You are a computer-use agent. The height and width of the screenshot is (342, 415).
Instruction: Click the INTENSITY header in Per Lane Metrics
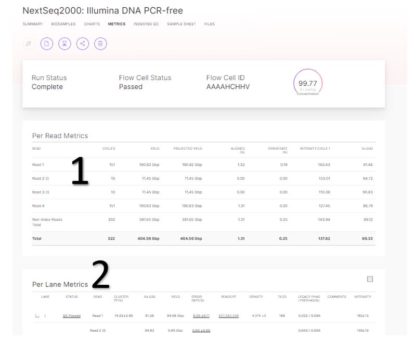362,296
